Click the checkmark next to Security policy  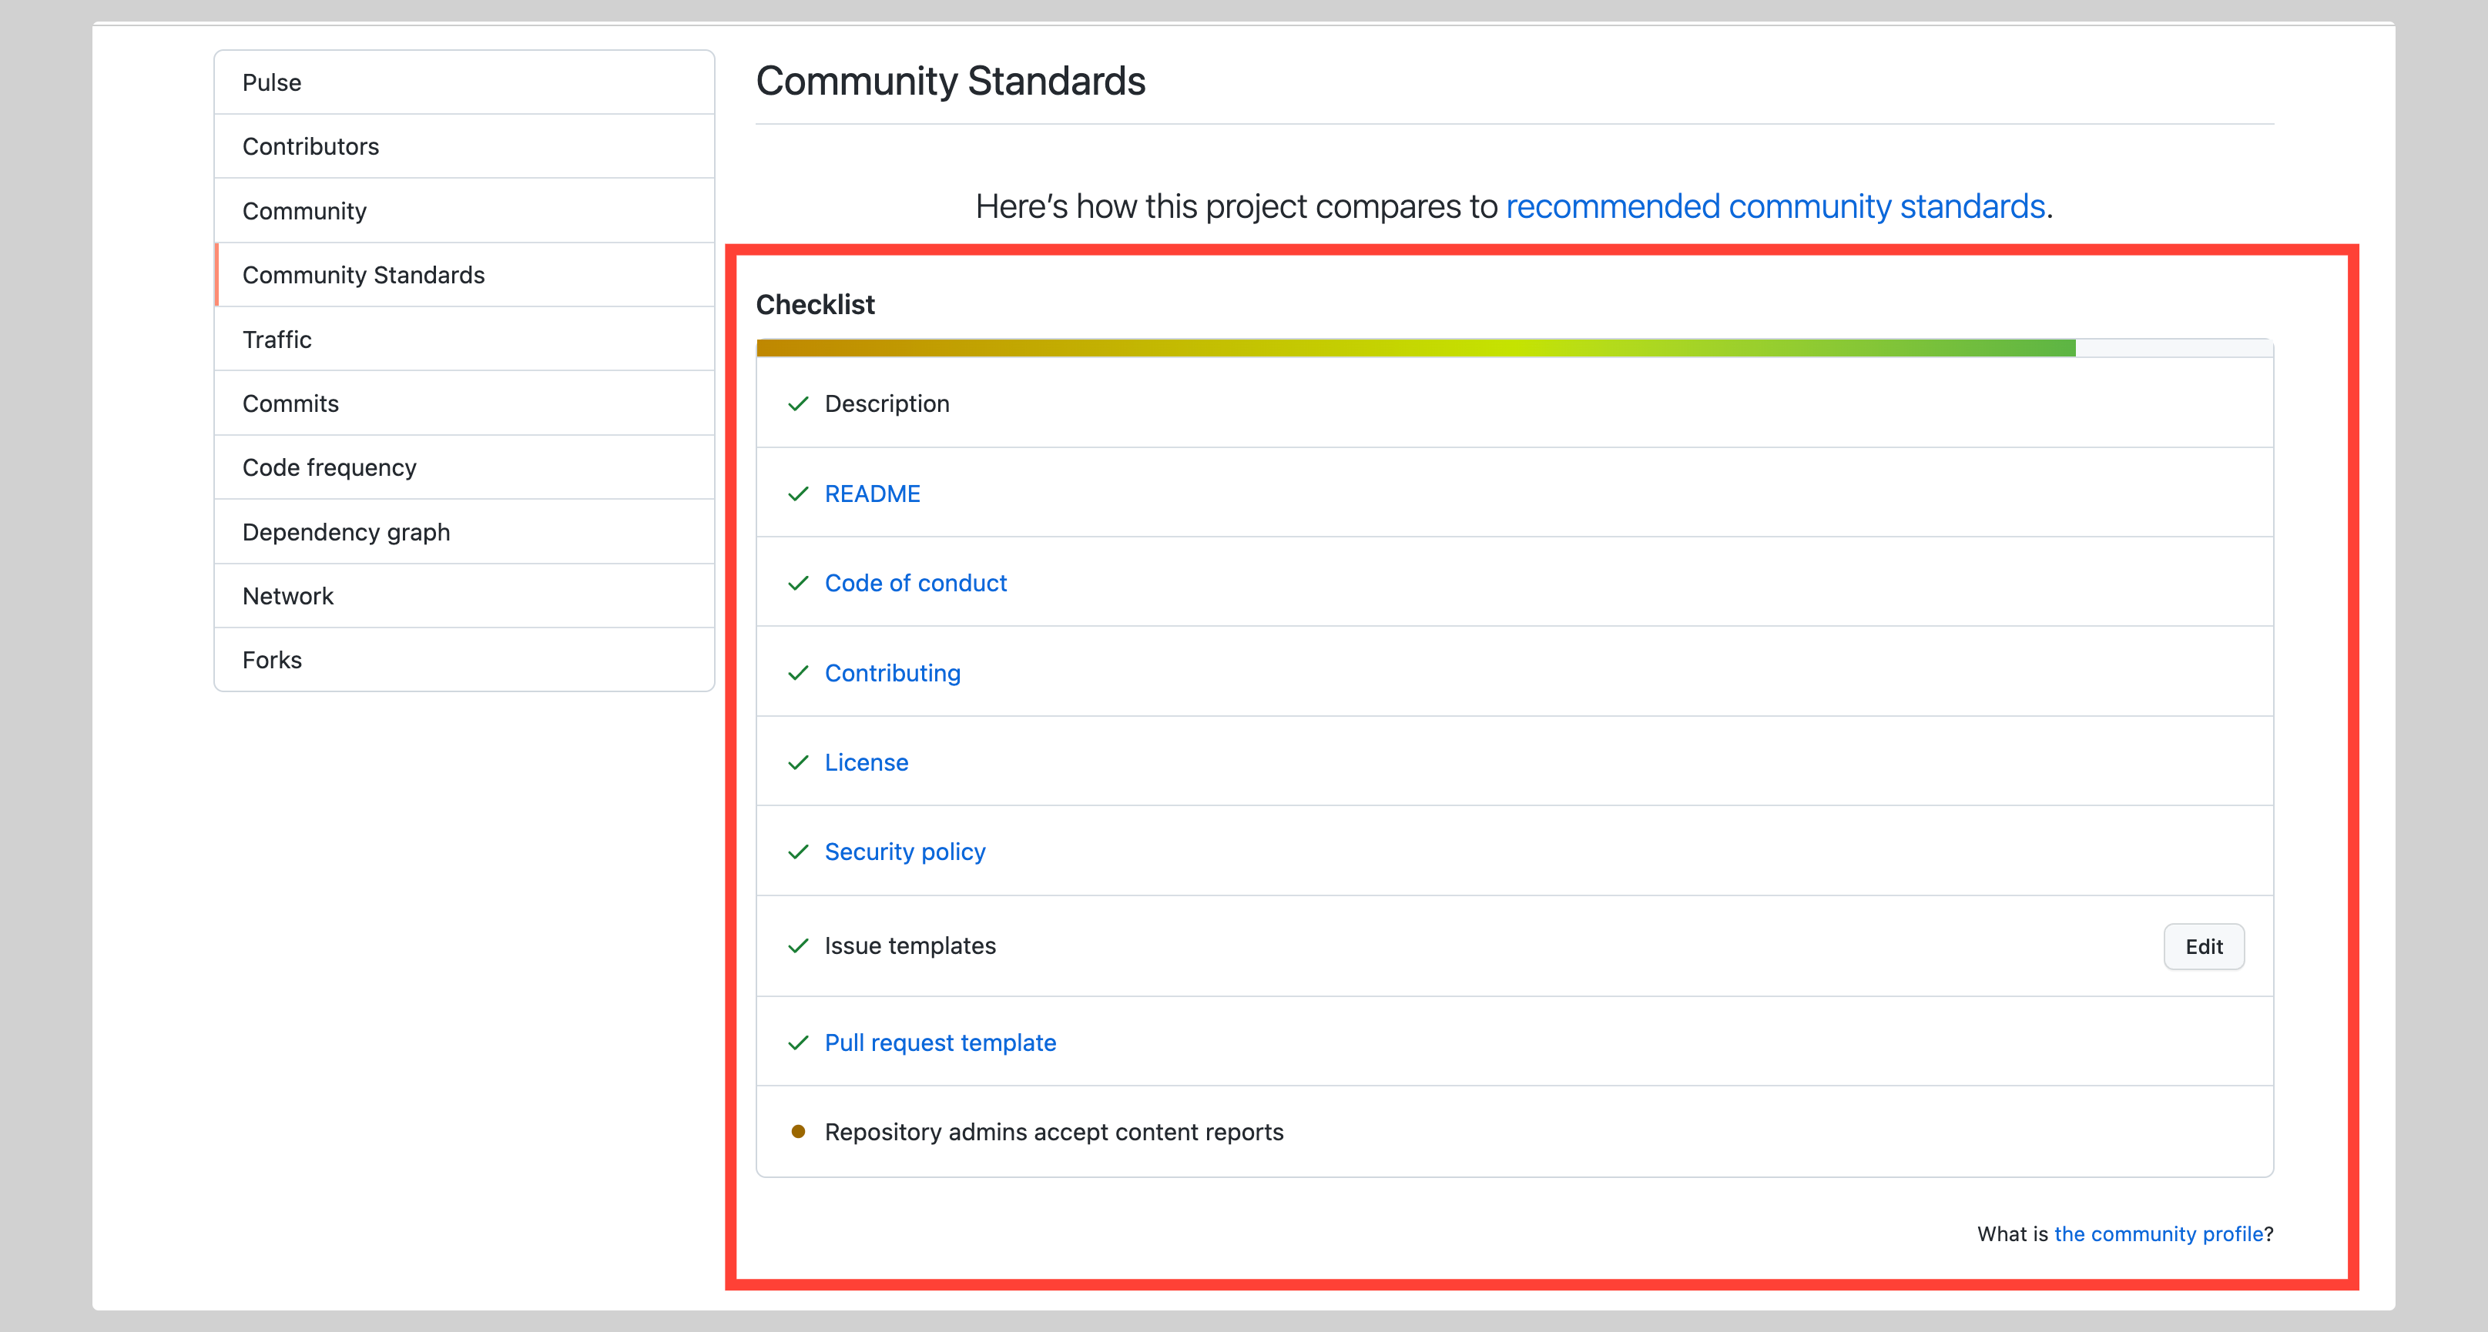point(798,852)
